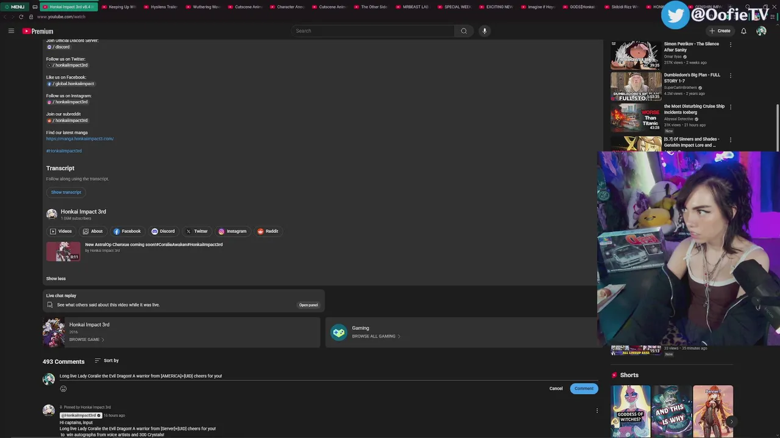Open Of Sinners and Shades options

coord(731,140)
